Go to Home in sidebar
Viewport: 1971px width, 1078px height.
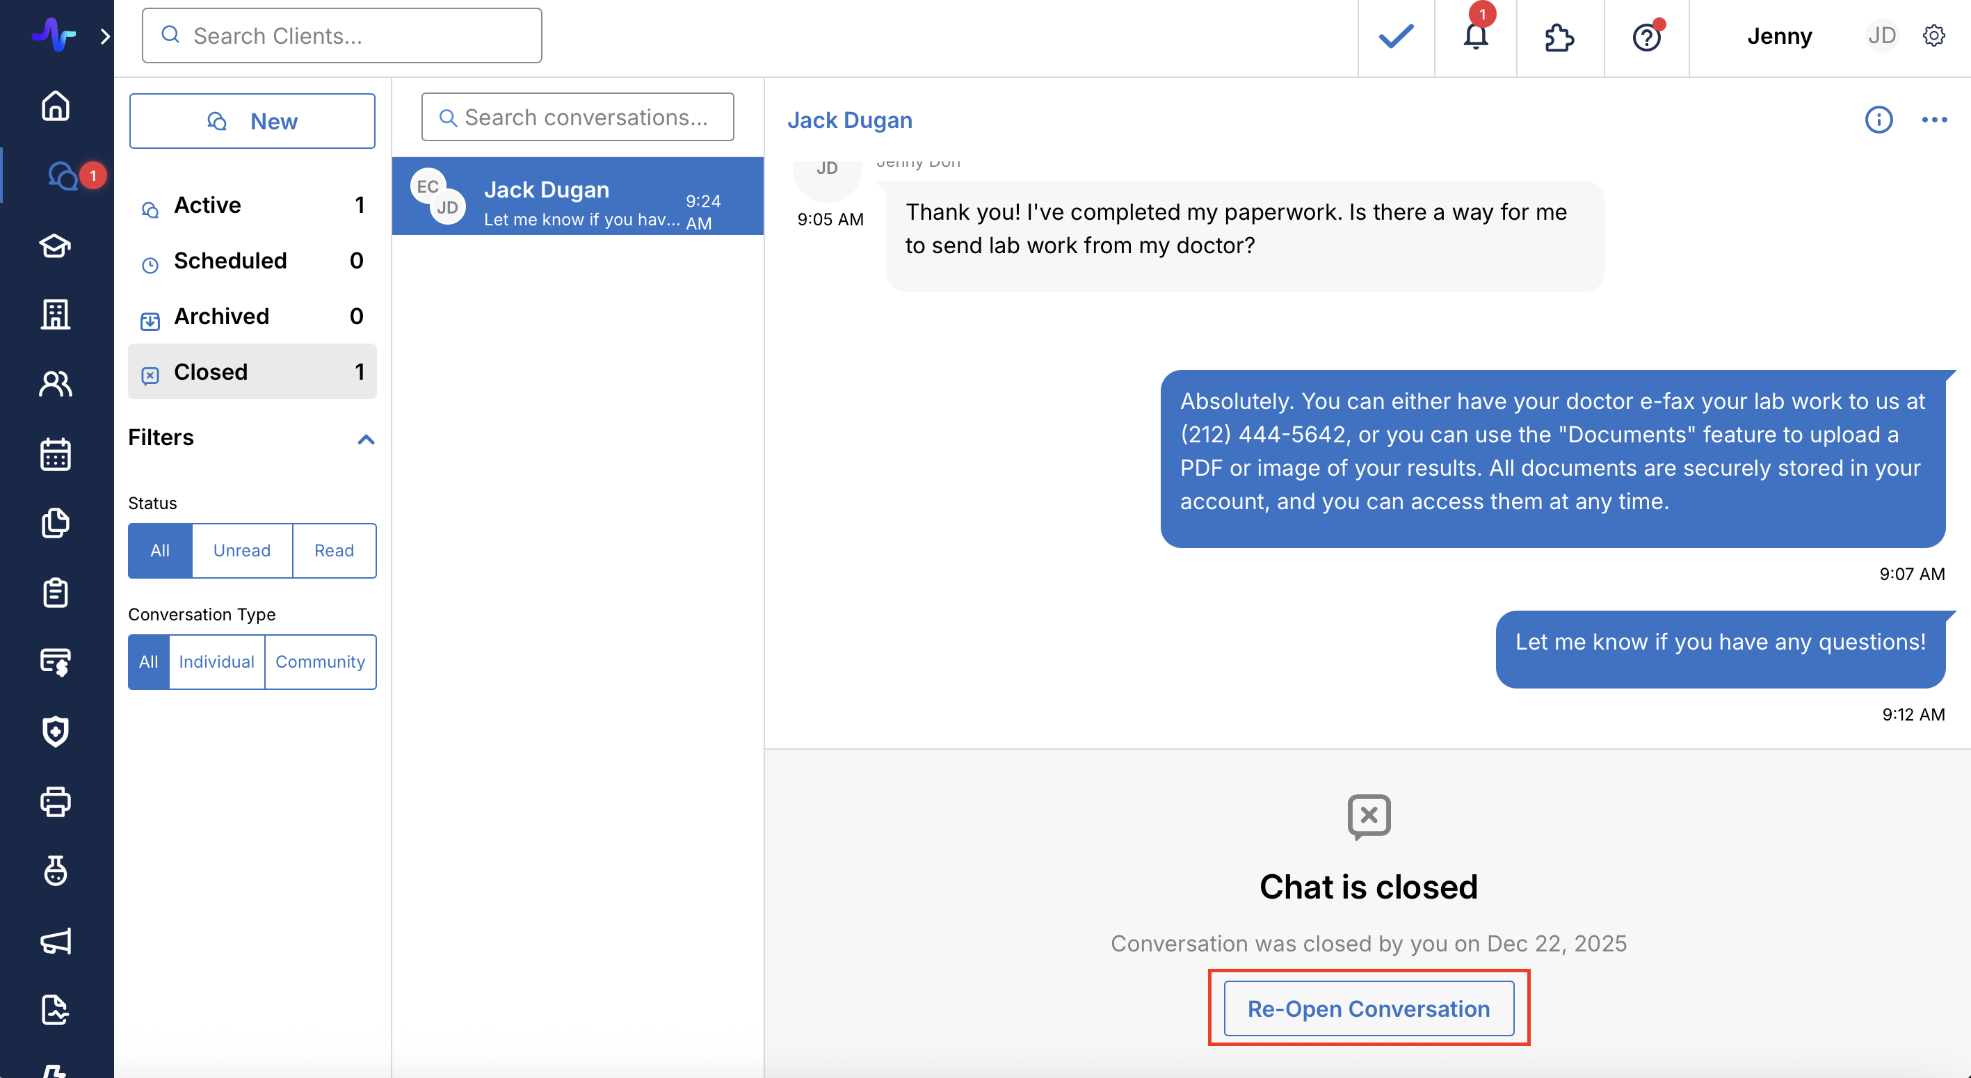(x=55, y=106)
